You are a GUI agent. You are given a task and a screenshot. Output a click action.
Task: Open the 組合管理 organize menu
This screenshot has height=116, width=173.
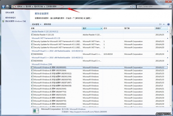tap(36, 24)
